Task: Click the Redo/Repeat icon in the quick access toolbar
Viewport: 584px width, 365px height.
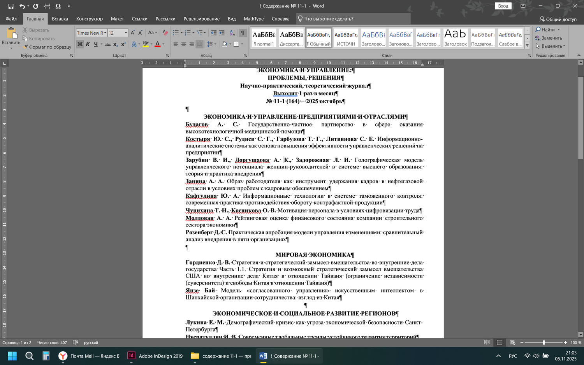Action: coord(35,6)
